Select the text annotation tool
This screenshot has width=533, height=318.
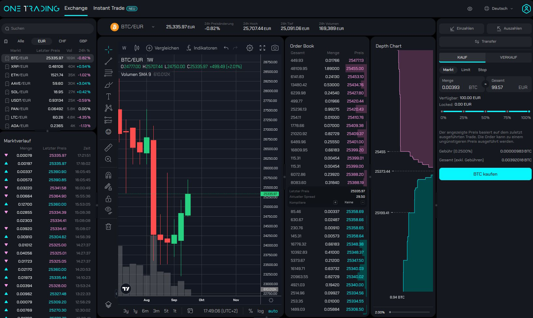[108, 96]
